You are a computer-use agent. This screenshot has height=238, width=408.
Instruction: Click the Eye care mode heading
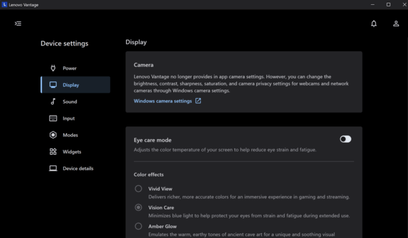point(153,140)
